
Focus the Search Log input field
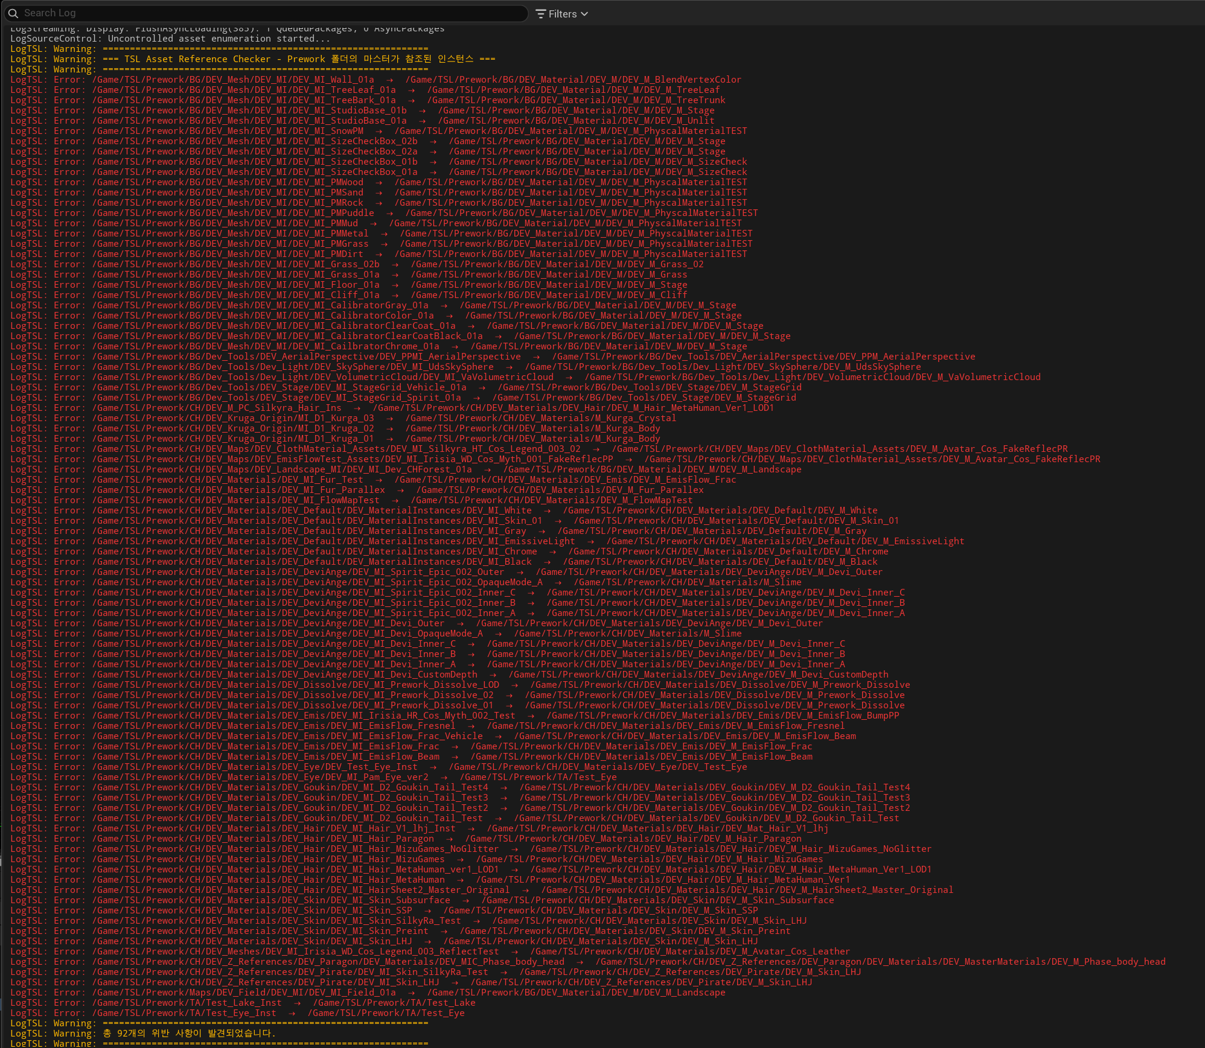pos(266,13)
